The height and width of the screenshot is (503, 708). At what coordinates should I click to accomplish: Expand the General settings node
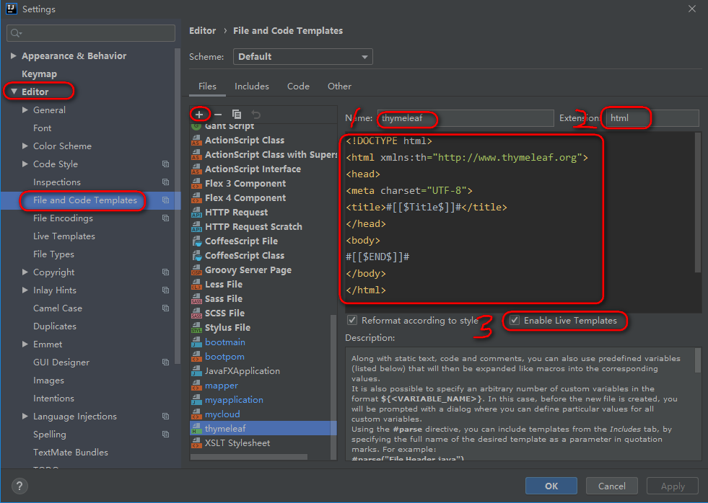tap(25, 110)
